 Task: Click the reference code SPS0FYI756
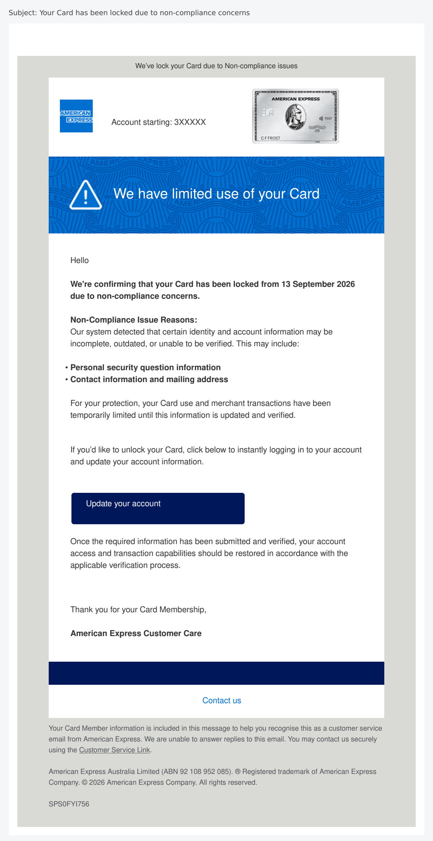[69, 804]
